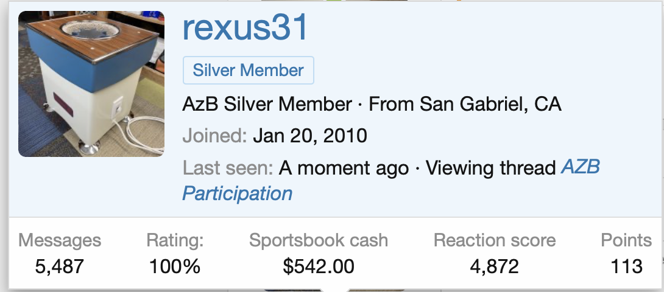This screenshot has width=664, height=292.
Task: Open the AZB Participation thread link
Action: point(391,180)
